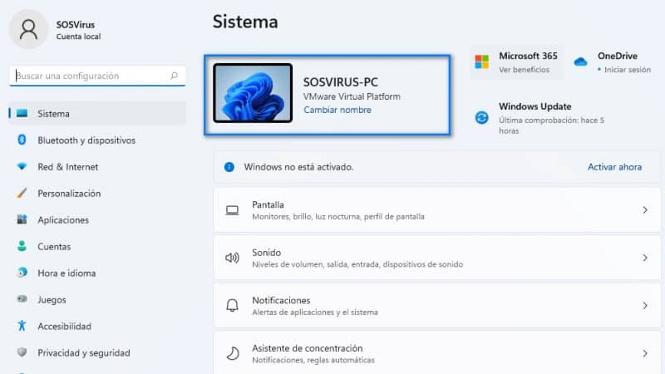Expand Pantalla settings with its chevron
The image size is (665, 374).
coord(645,210)
